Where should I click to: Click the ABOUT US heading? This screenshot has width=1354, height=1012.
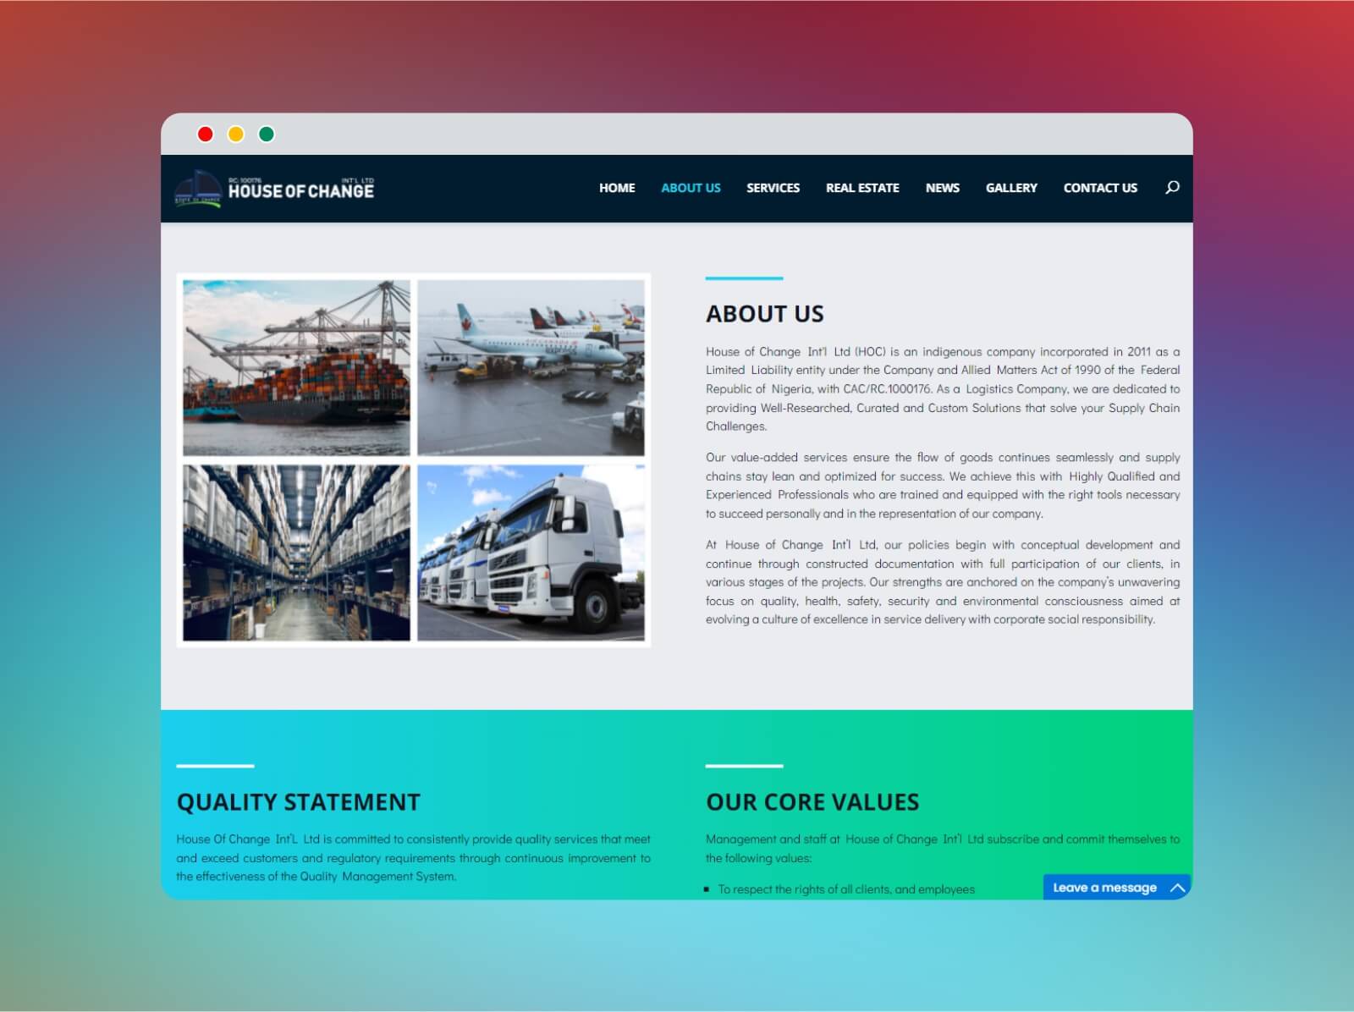pos(765,314)
